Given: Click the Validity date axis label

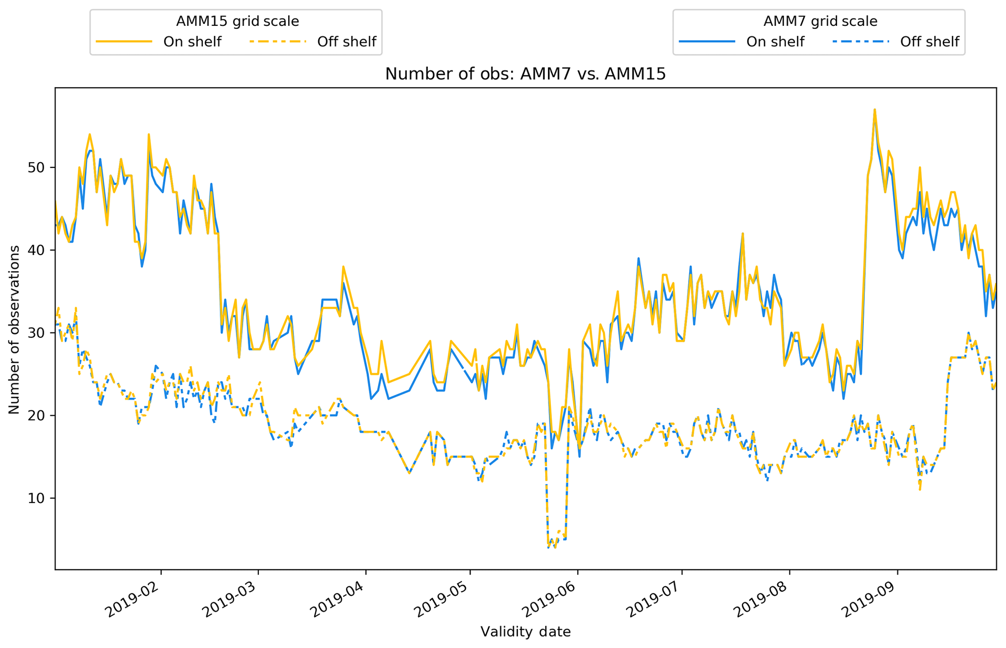Looking at the screenshot, I should (x=525, y=632).
